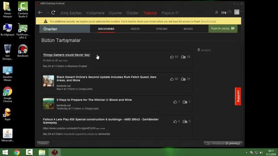The image size is (278, 156).
Task: Reload page with refresh icon
Action: pos(53,13)
